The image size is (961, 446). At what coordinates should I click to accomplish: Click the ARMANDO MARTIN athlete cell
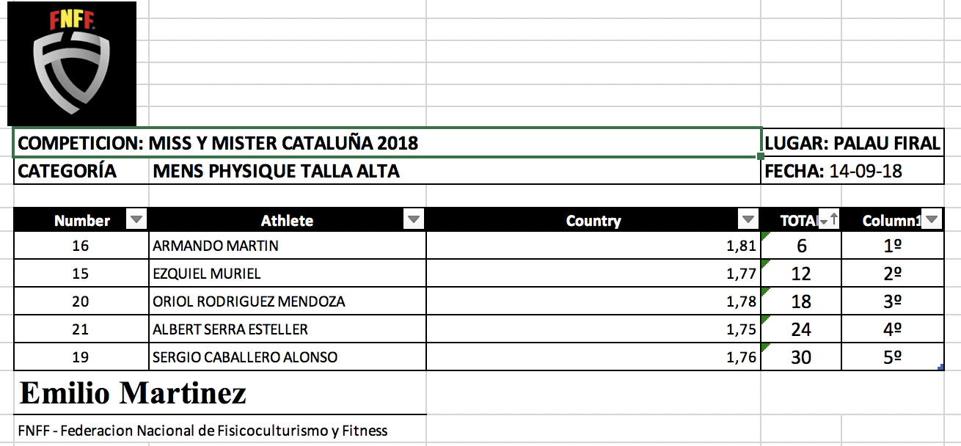(x=287, y=246)
